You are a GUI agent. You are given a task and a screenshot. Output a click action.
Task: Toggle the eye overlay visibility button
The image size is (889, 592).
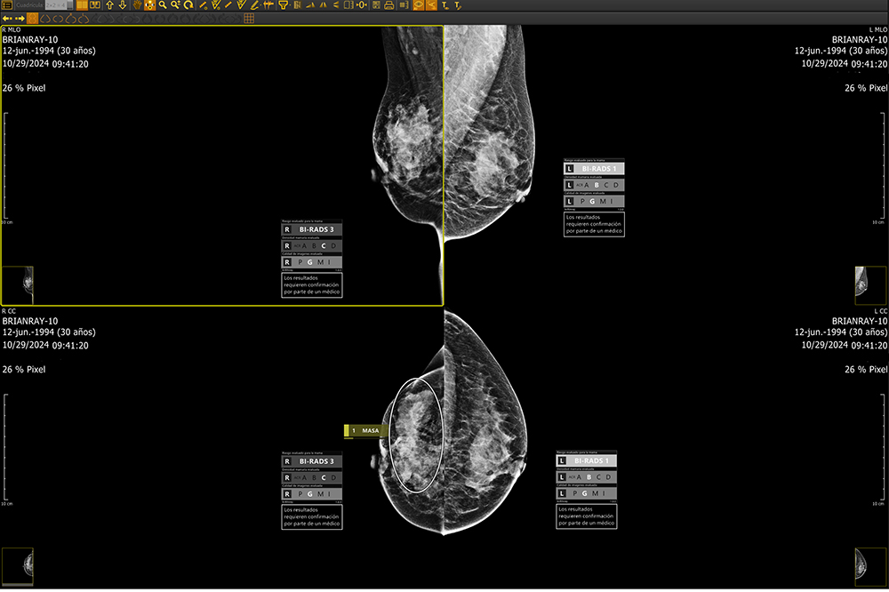click(x=418, y=5)
